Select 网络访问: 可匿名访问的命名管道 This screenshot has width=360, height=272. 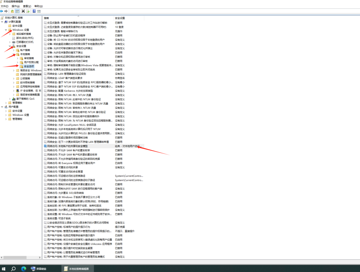click(65, 172)
